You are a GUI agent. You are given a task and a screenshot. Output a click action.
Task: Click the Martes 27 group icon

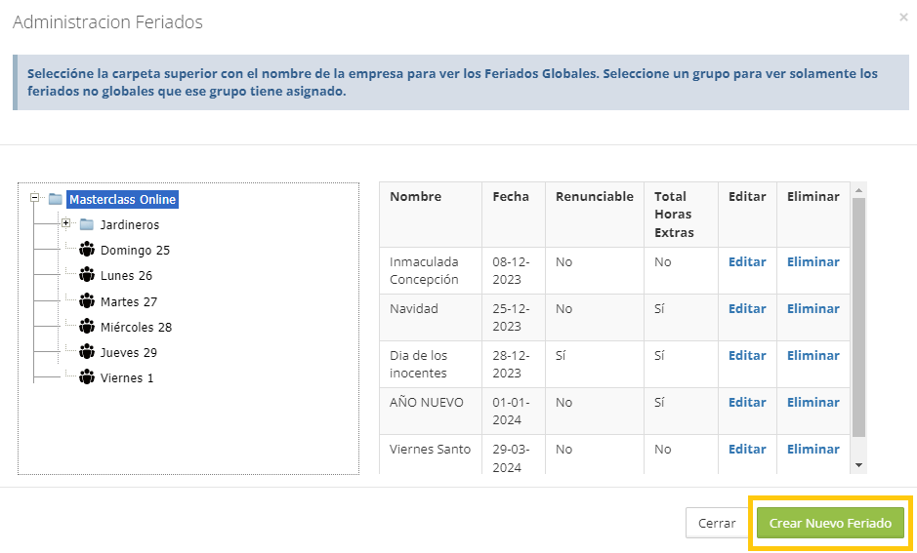coord(87,301)
